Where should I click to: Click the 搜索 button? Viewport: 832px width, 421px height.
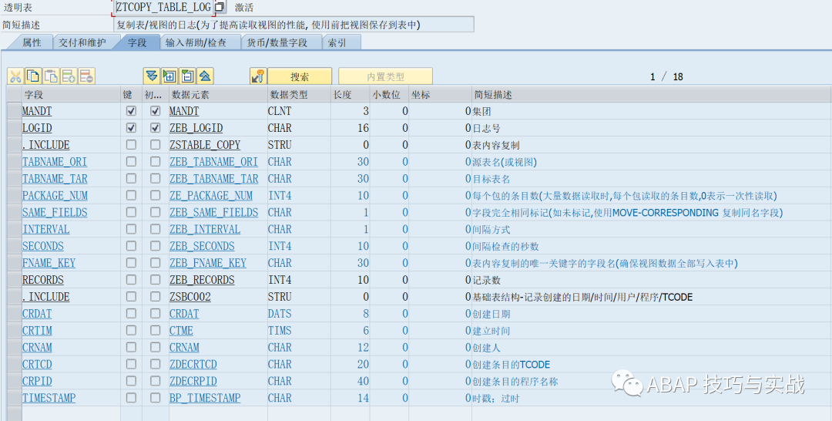tap(300, 76)
